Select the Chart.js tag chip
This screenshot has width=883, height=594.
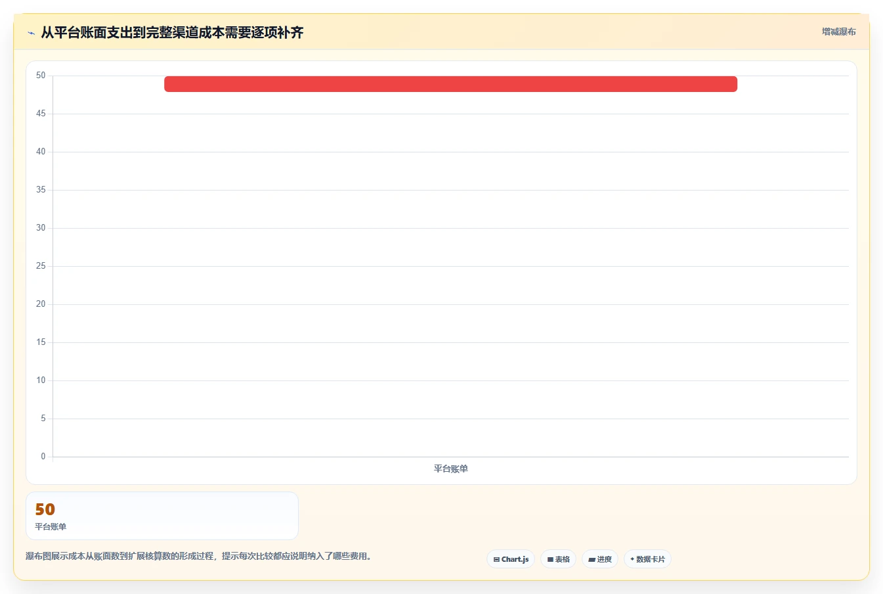coord(511,559)
